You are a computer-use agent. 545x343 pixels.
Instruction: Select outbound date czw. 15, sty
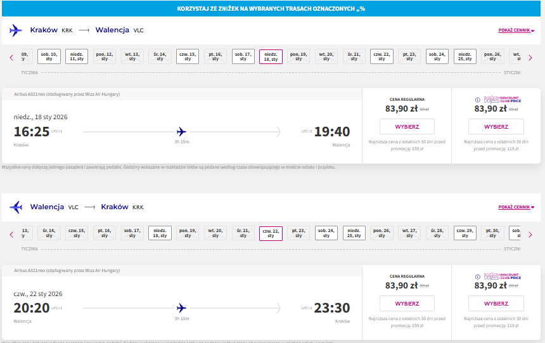coord(188,56)
